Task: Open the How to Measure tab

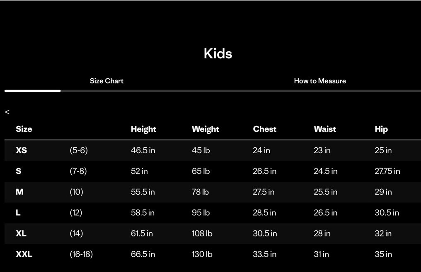Action: click(x=320, y=81)
